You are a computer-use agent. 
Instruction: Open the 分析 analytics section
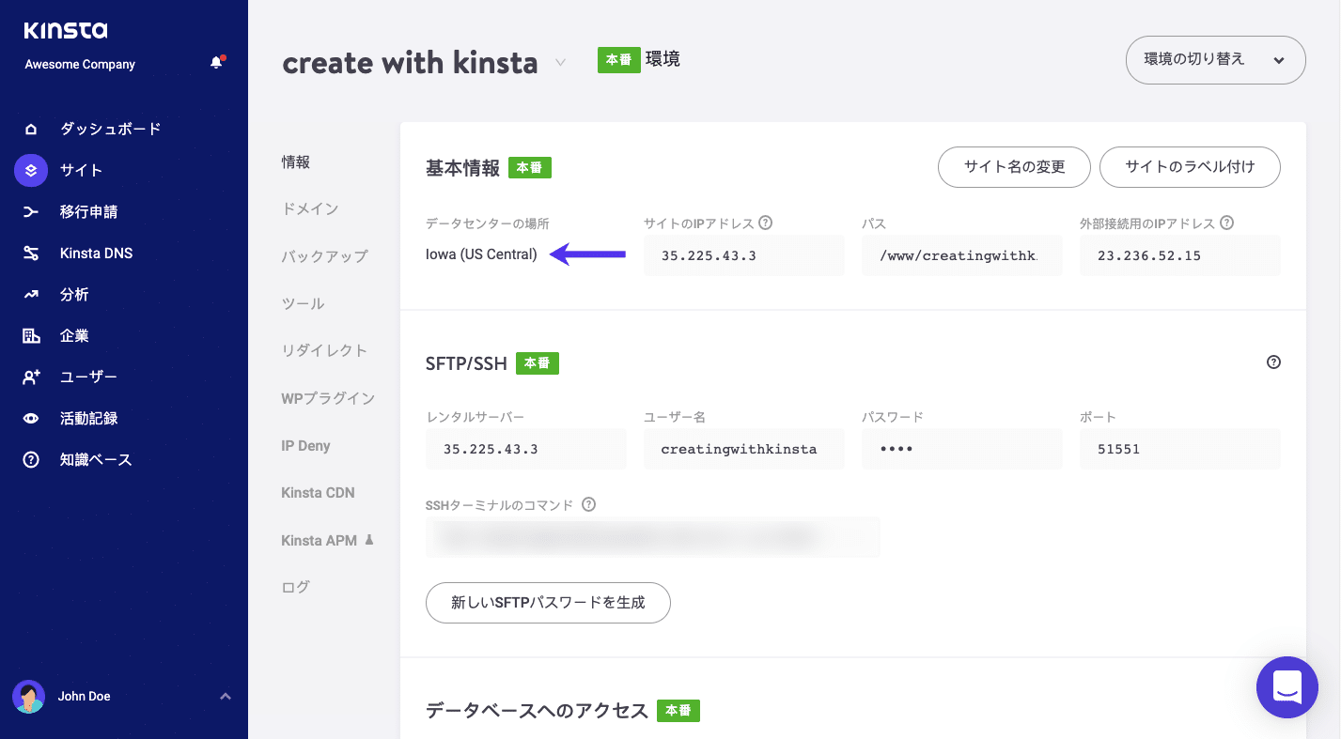coord(75,294)
